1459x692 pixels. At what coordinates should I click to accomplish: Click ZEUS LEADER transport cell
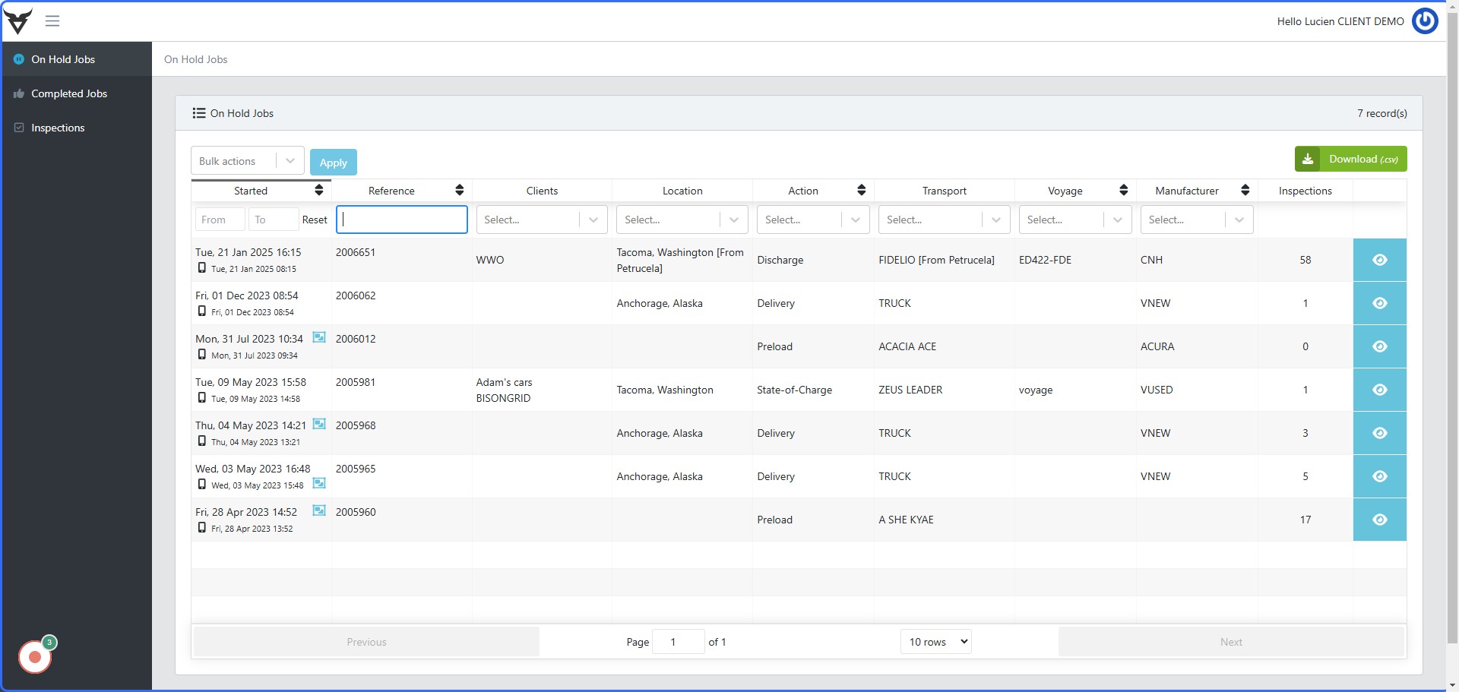(x=910, y=390)
